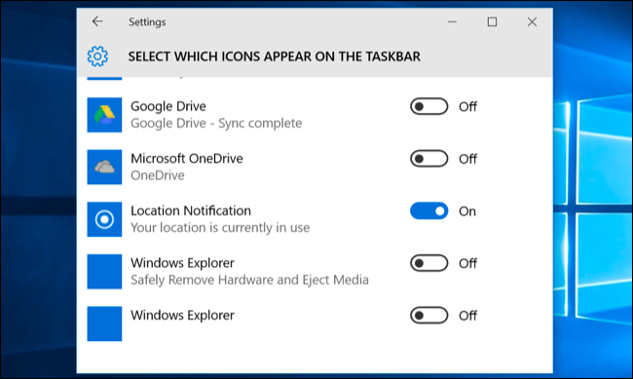Click 'Your location is currently in use'
Screen dimensions: 633x379
point(220,228)
